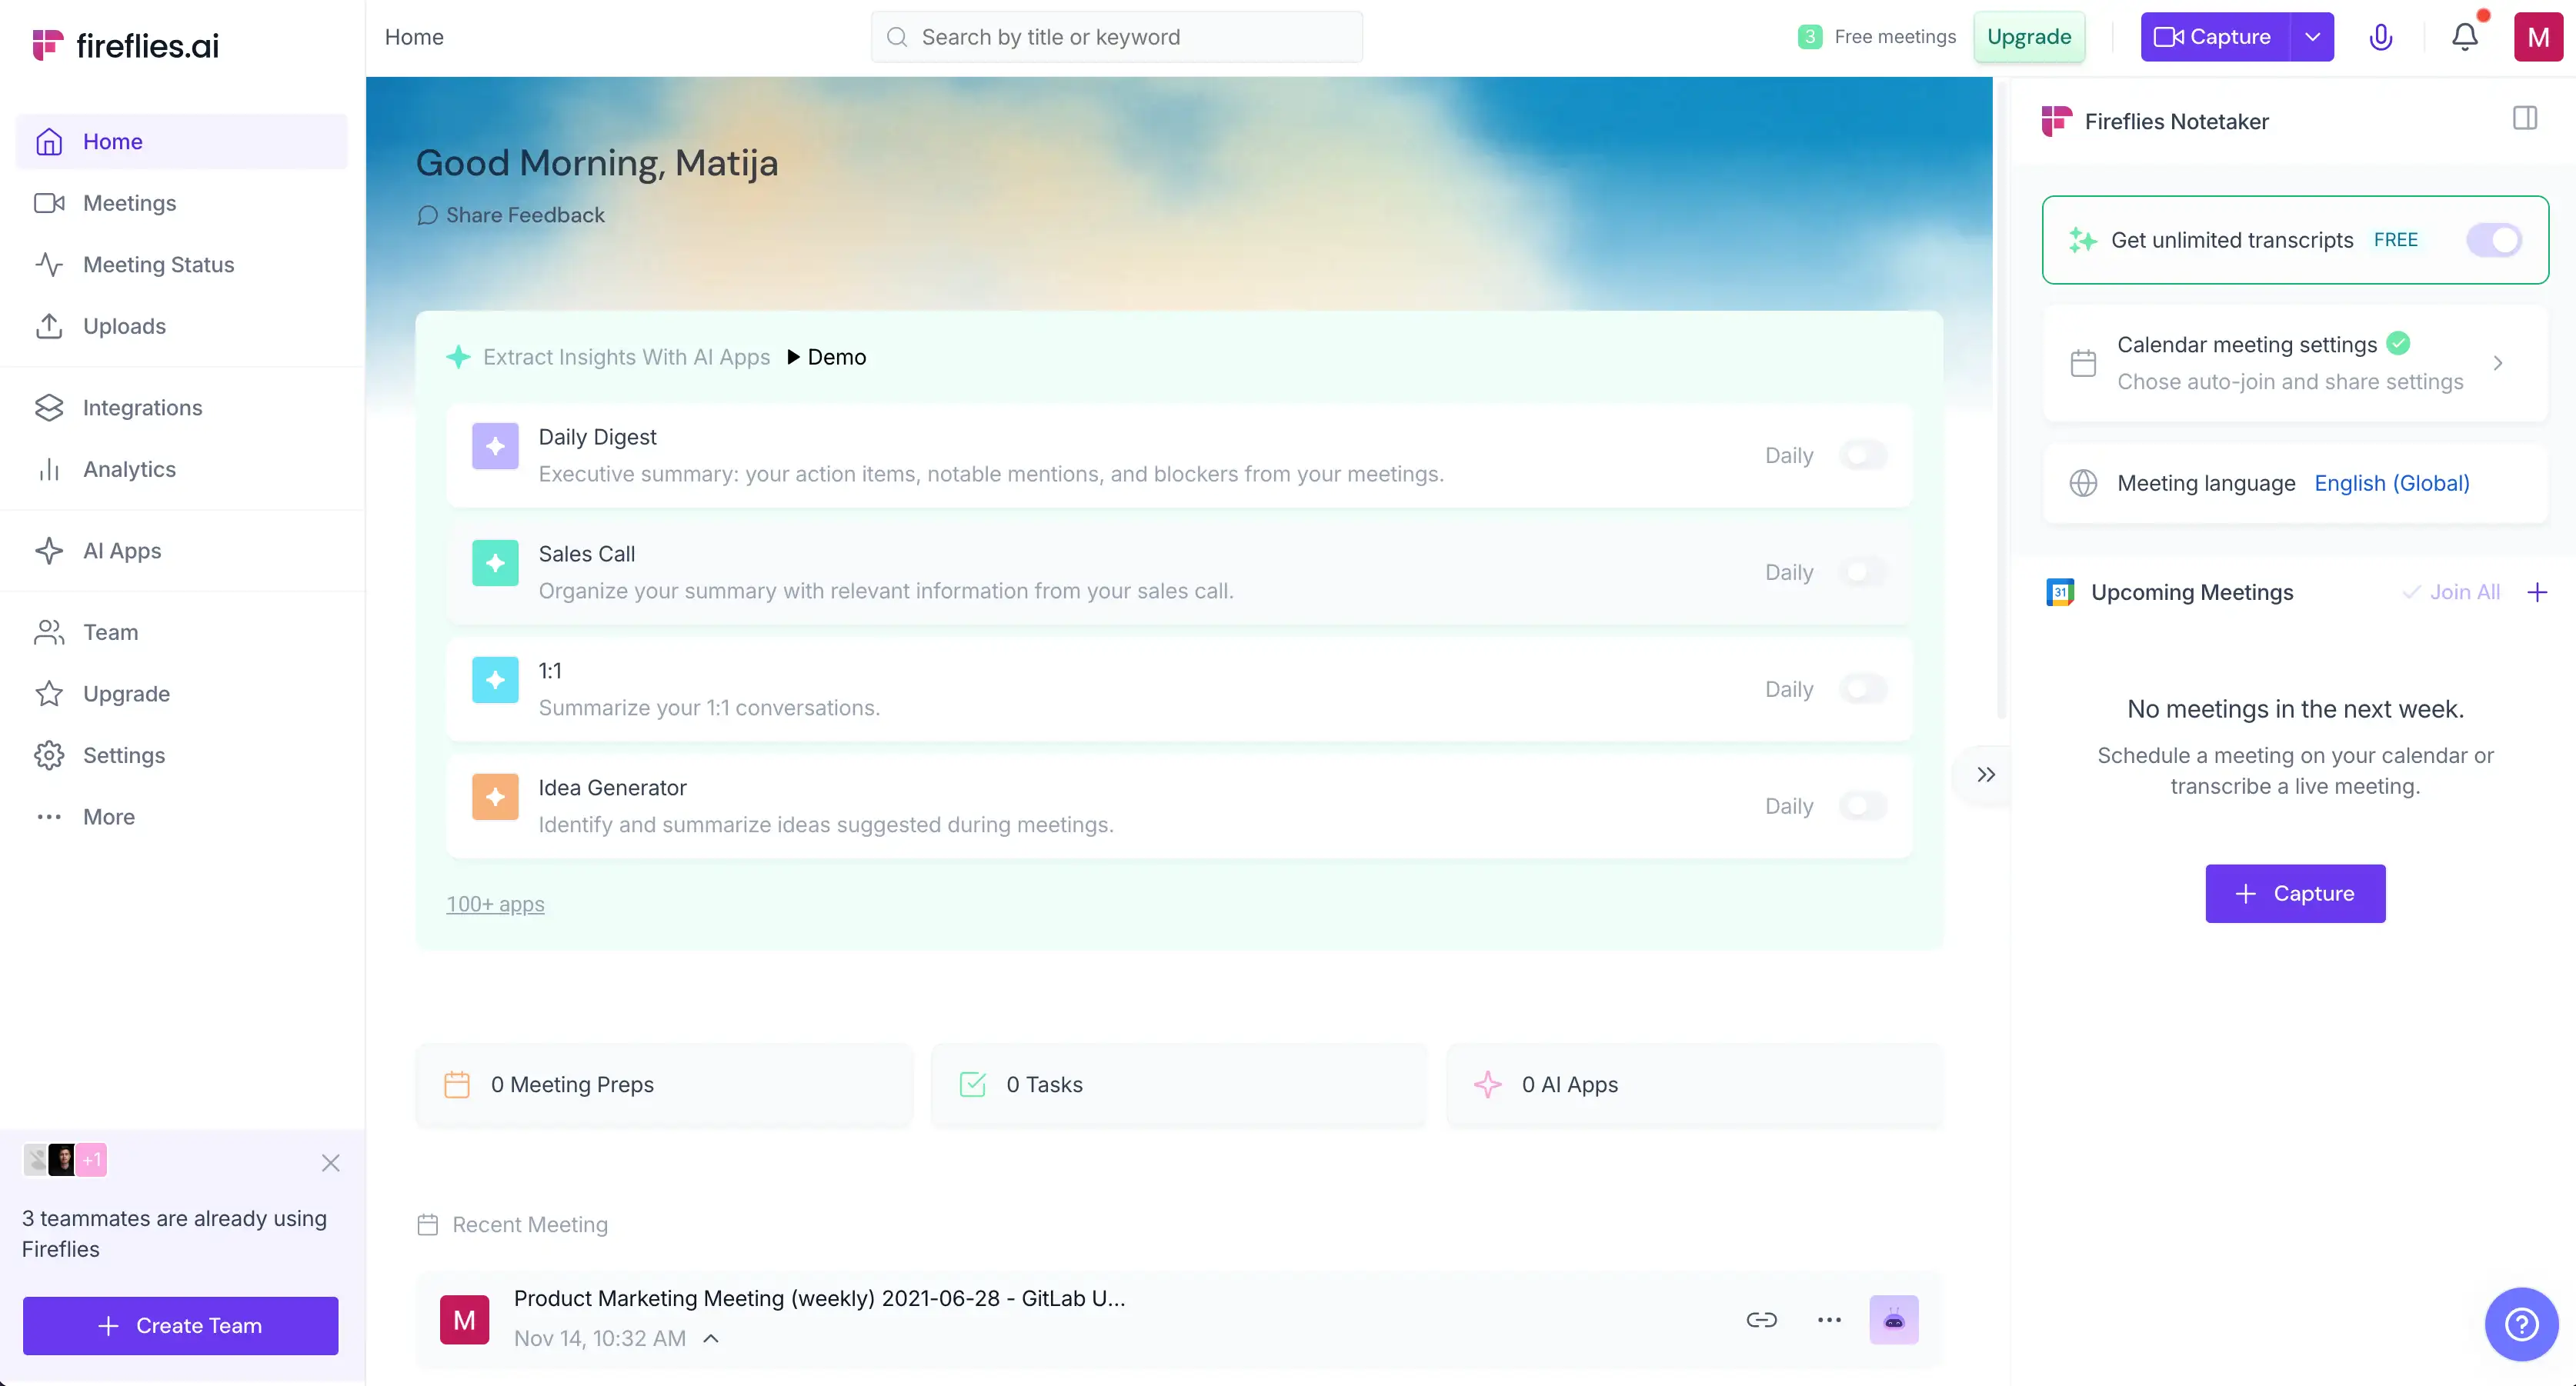Open recent meeting three-dots options
The height and width of the screenshot is (1386, 2576).
(1829, 1319)
